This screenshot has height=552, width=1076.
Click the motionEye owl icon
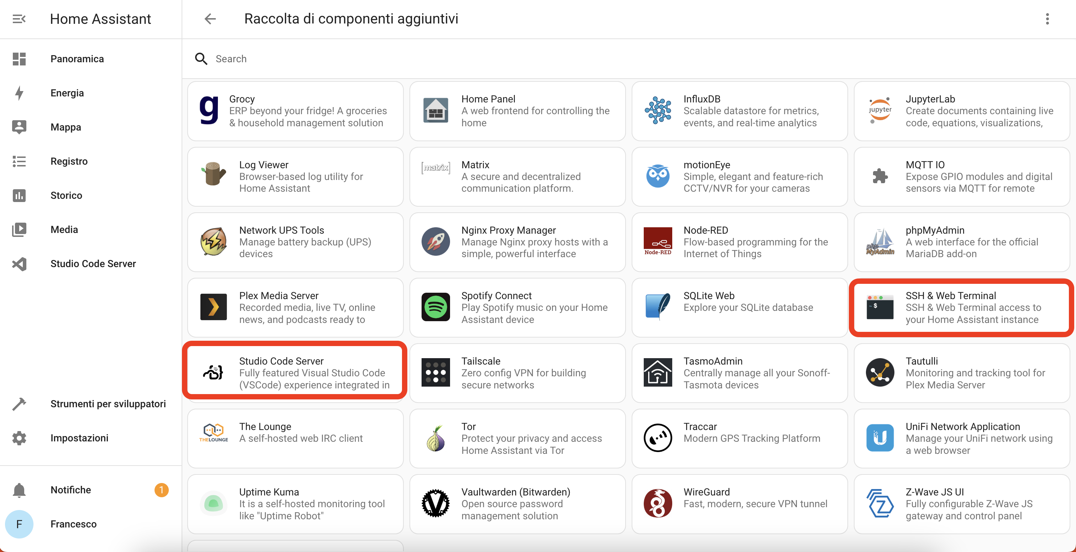click(658, 176)
